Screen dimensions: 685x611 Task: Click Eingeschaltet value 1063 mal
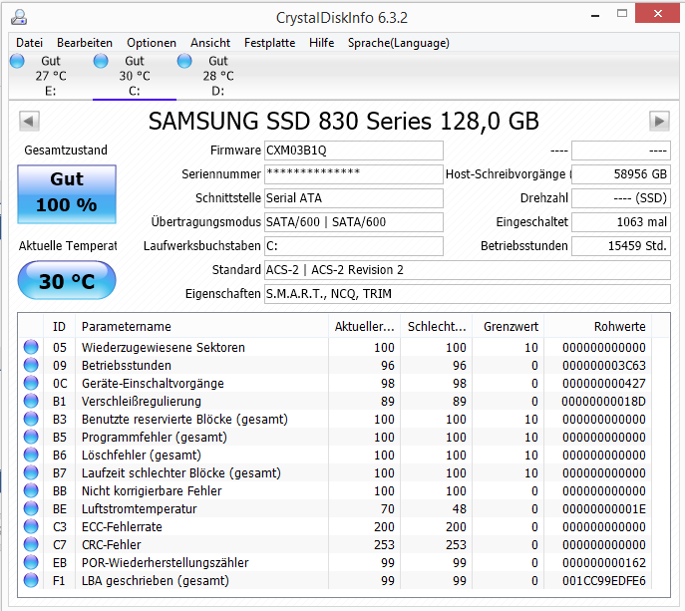click(x=621, y=222)
